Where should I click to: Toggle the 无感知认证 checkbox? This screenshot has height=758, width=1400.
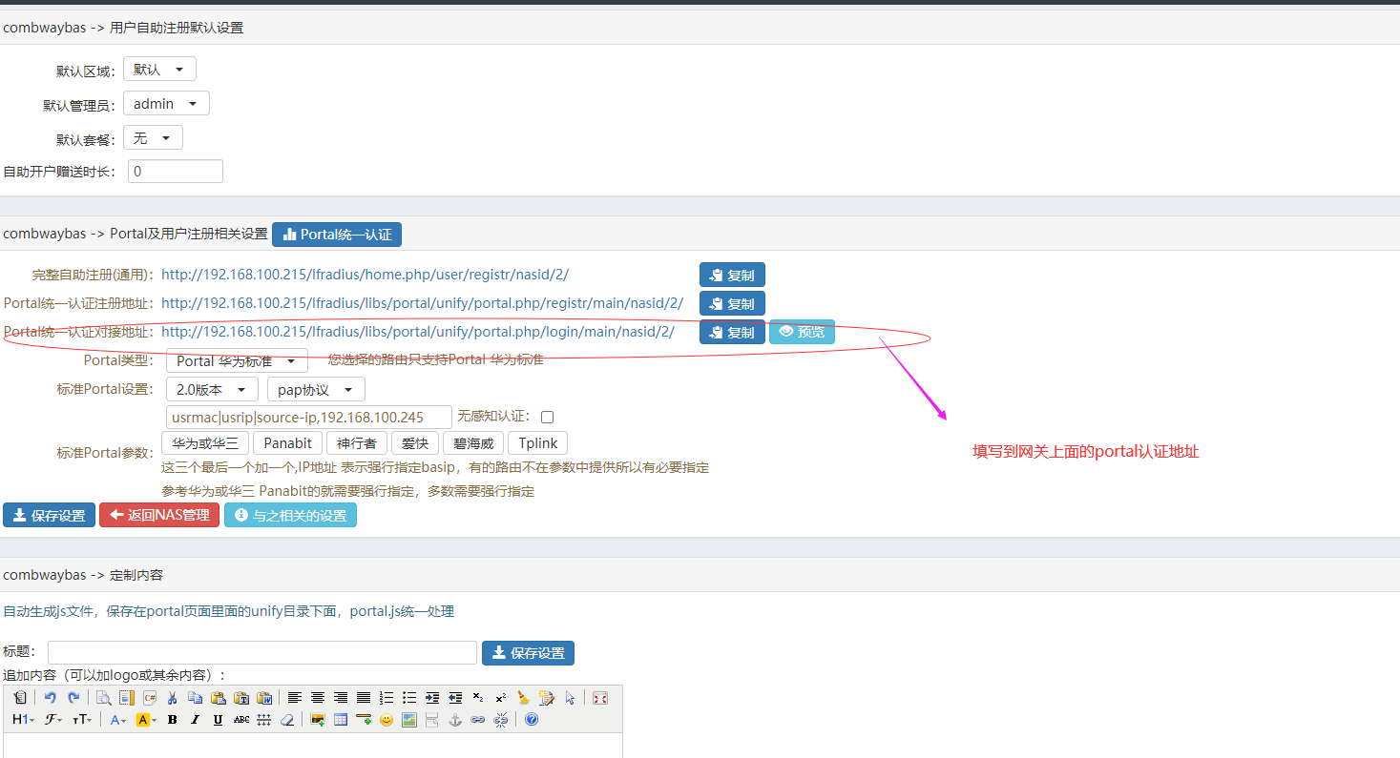(x=547, y=417)
